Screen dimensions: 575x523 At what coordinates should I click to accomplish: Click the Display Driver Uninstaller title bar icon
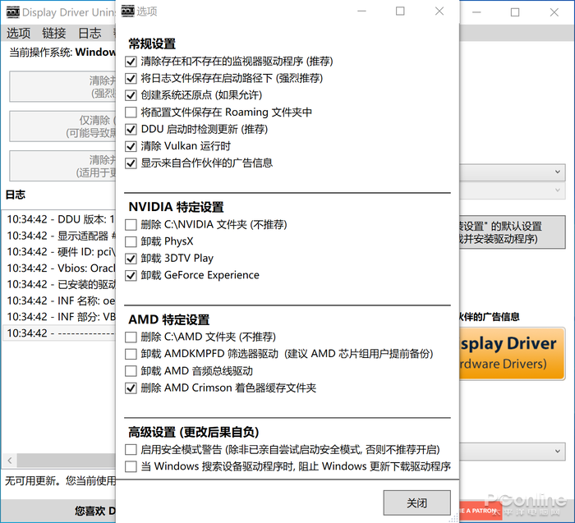pos(11,12)
